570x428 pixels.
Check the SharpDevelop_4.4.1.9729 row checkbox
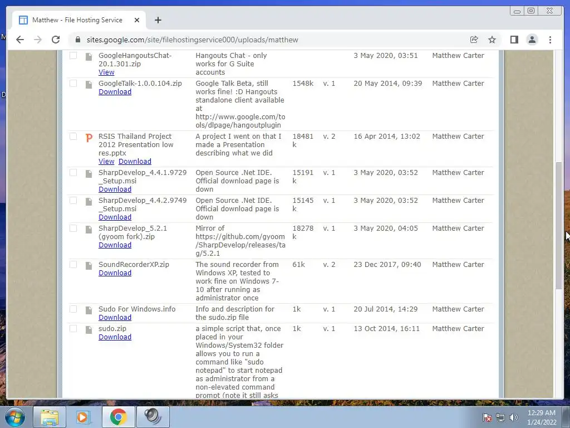[x=73, y=173]
